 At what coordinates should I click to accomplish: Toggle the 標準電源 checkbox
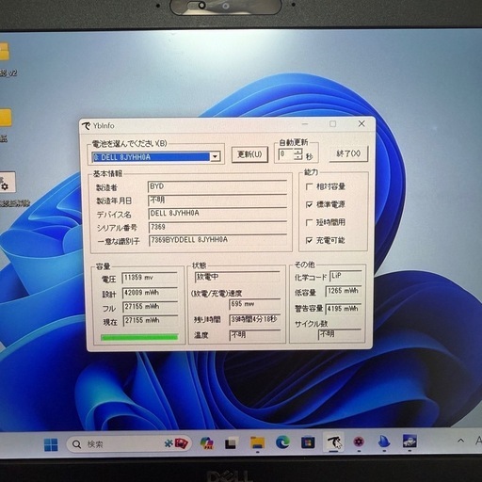[309, 204]
